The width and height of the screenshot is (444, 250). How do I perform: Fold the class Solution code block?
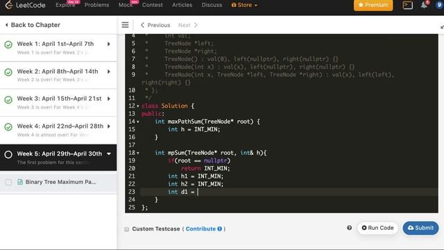pos(138,106)
